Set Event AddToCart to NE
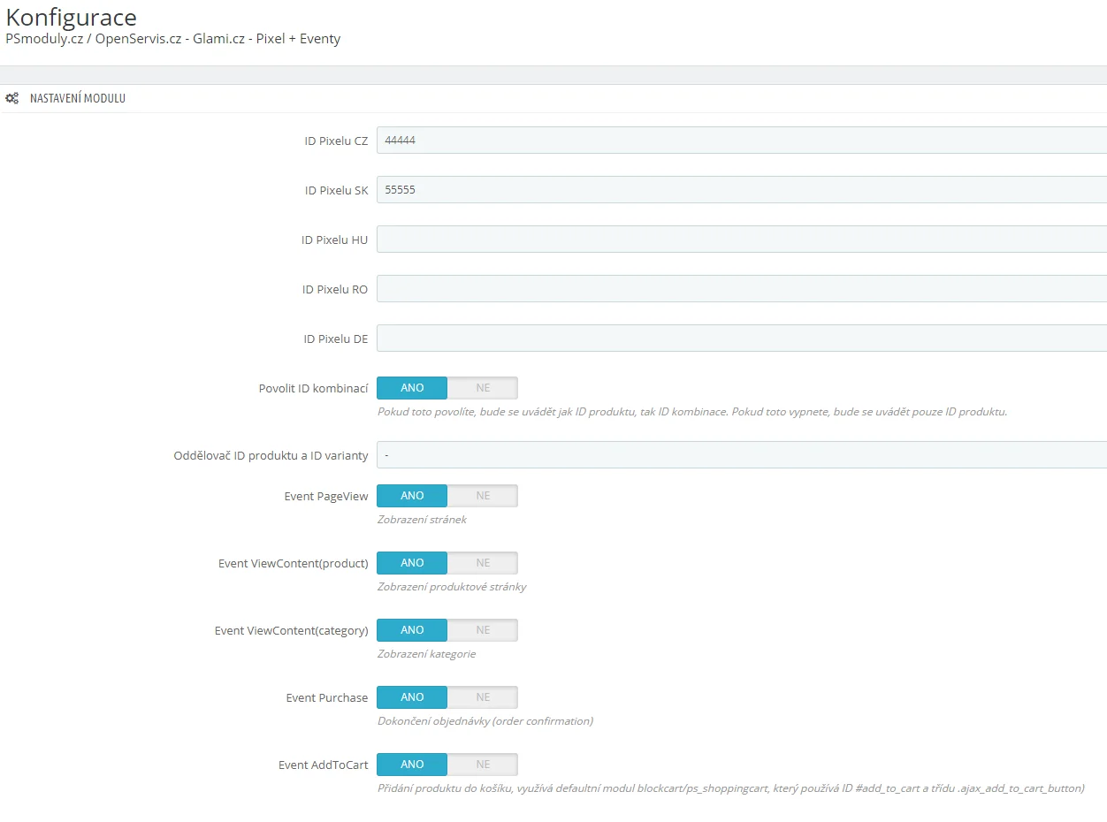 (x=482, y=765)
